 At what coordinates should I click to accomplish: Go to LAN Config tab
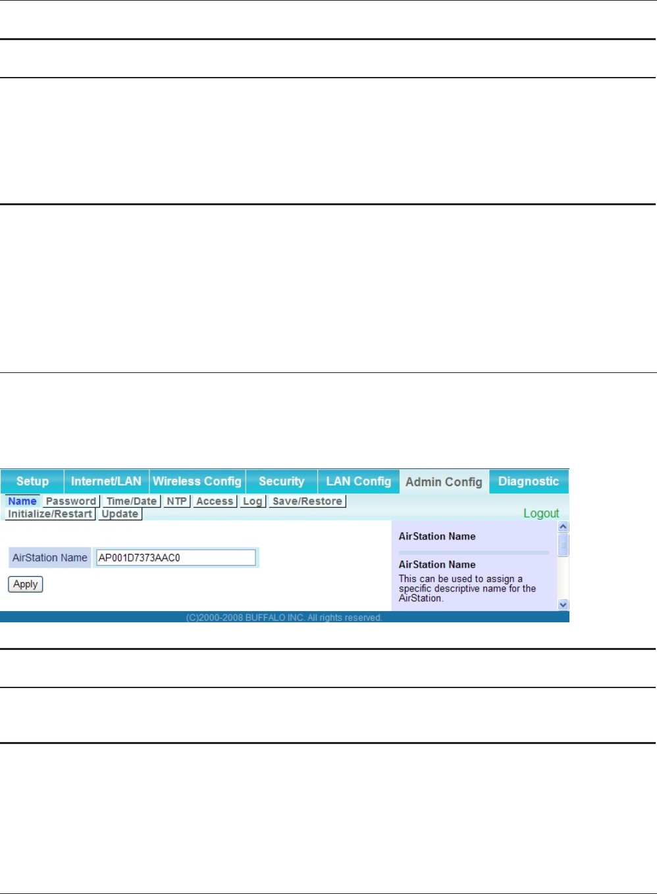coord(359,482)
